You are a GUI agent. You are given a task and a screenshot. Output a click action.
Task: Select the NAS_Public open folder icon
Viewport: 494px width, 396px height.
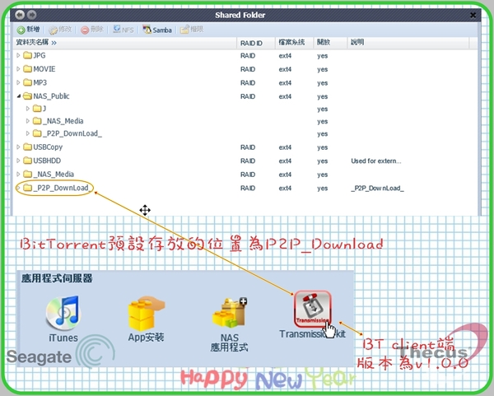tap(28, 96)
